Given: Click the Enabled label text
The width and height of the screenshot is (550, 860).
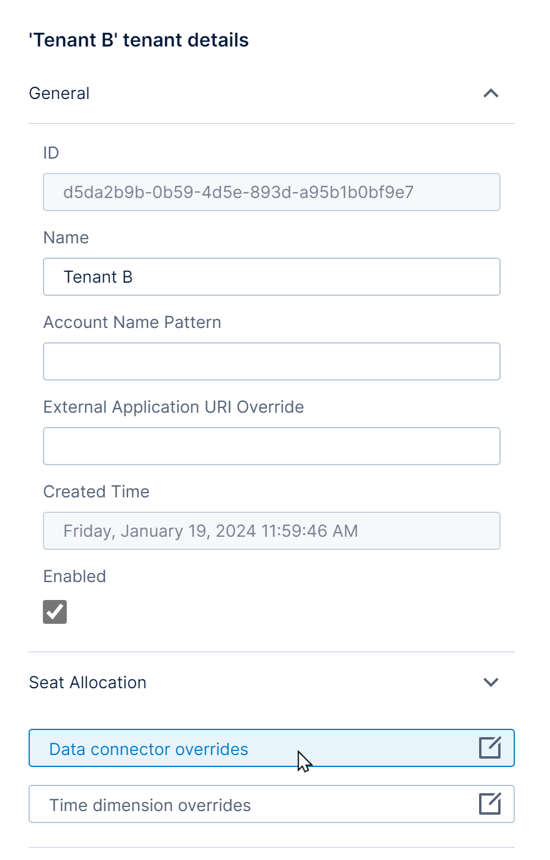Looking at the screenshot, I should (74, 576).
